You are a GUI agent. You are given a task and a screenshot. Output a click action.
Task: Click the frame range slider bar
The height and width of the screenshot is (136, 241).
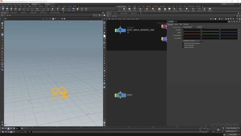coord(120,132)
